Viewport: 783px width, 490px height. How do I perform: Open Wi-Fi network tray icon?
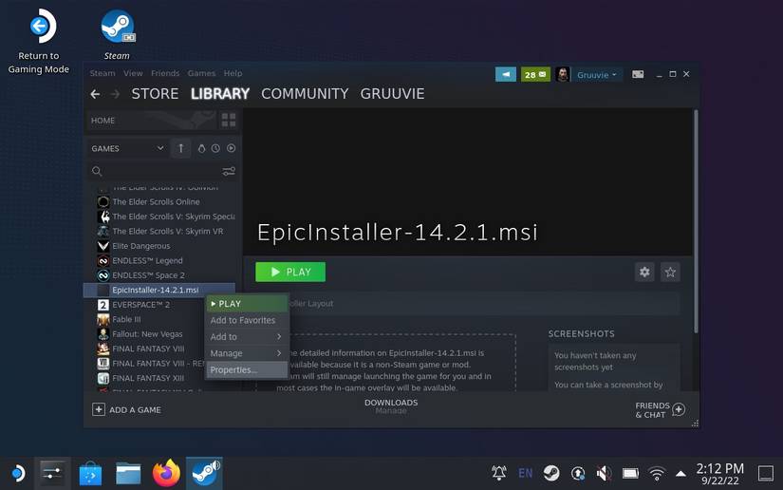657,473
